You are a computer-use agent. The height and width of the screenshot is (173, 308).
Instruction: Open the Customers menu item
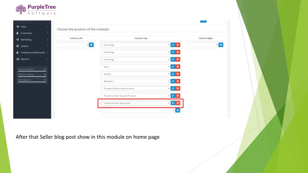[x=32, y=33]
